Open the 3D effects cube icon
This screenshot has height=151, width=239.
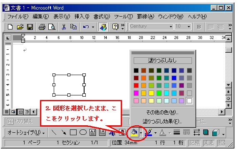pyautogui.click(x=216, y=133)
